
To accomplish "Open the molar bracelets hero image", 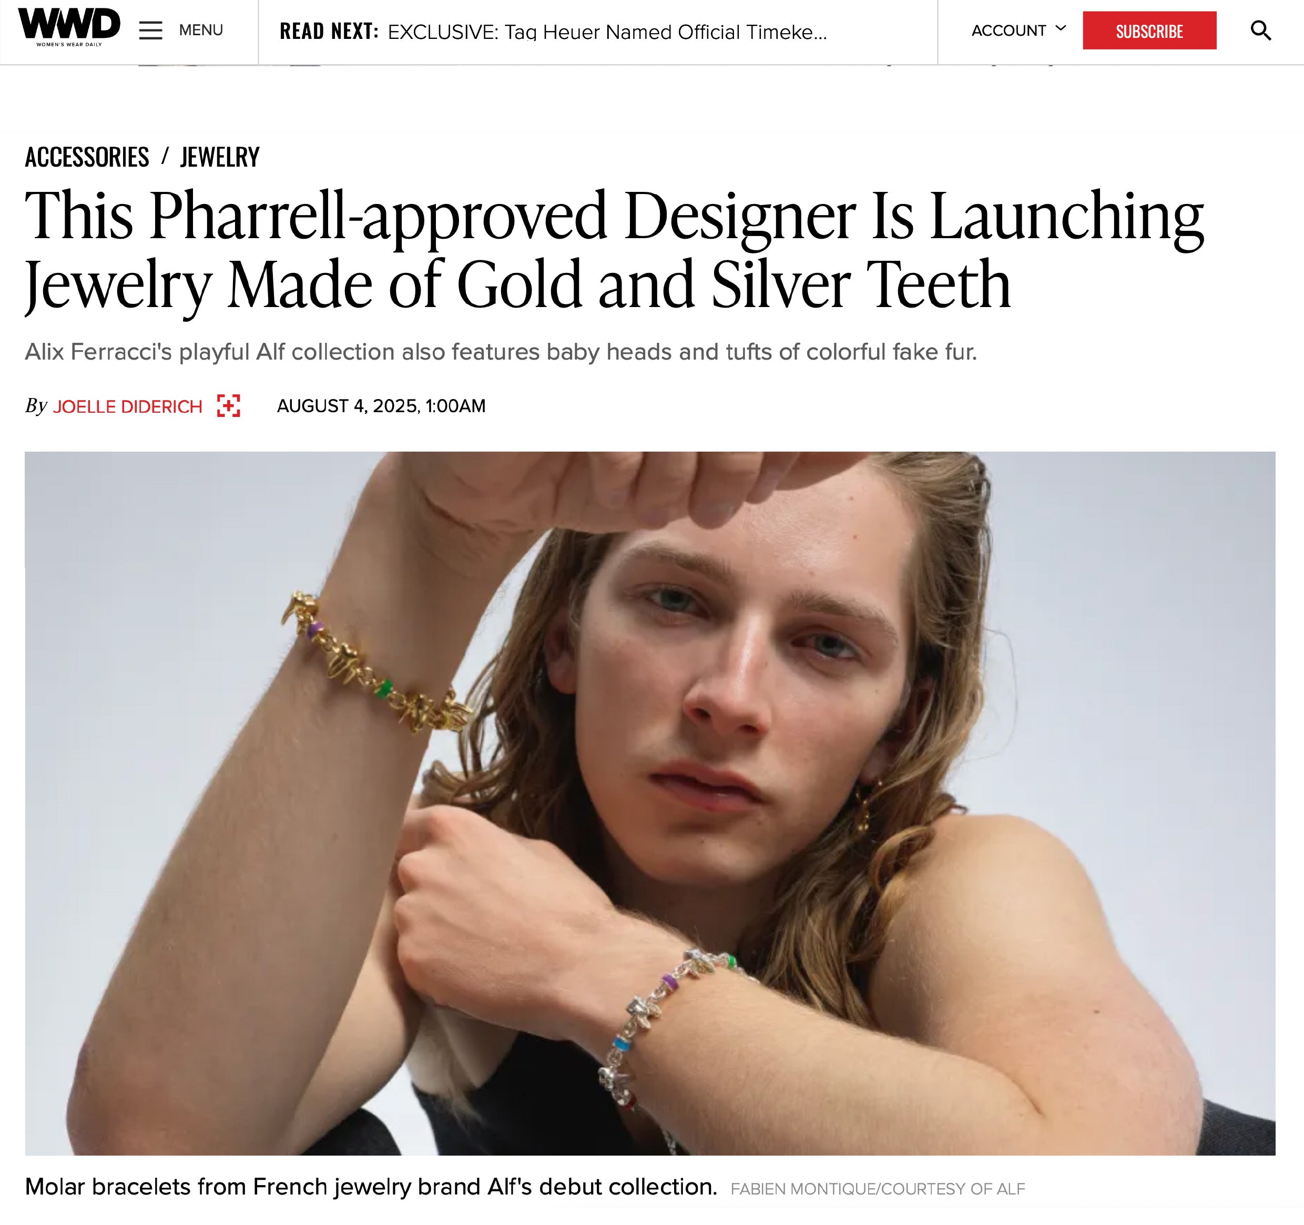I will [x=650, y=803].
